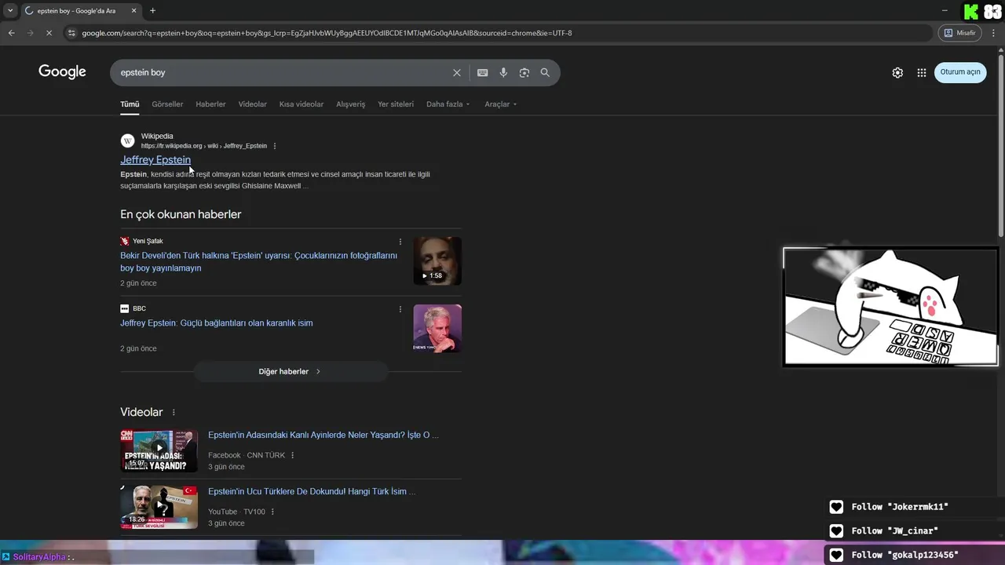Open the Jeffrey Epstein Wikipedia link
1005x565 pixels.
tap(155, 160)
